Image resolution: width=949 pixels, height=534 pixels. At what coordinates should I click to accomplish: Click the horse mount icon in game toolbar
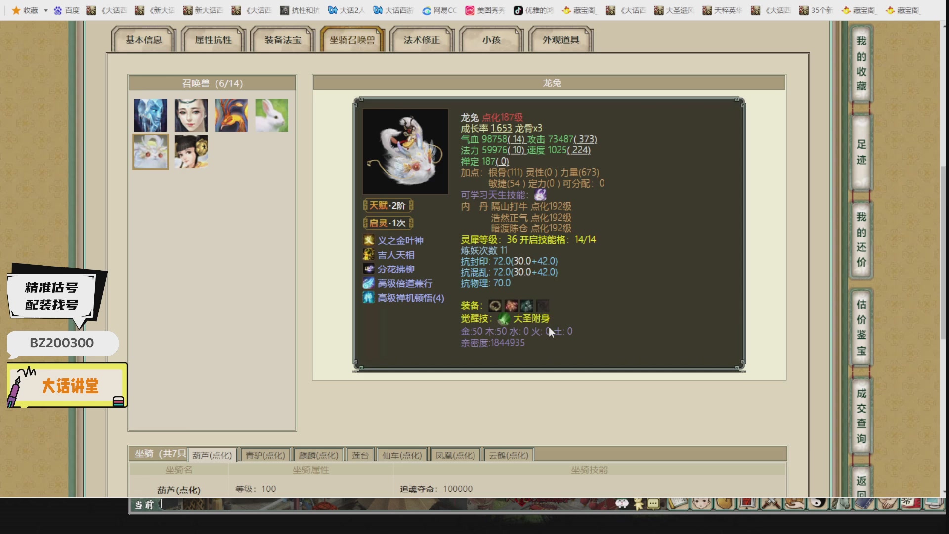pos(840,503)
